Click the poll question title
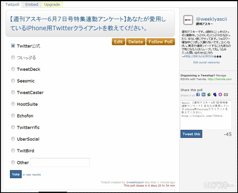 coord(88,23)
